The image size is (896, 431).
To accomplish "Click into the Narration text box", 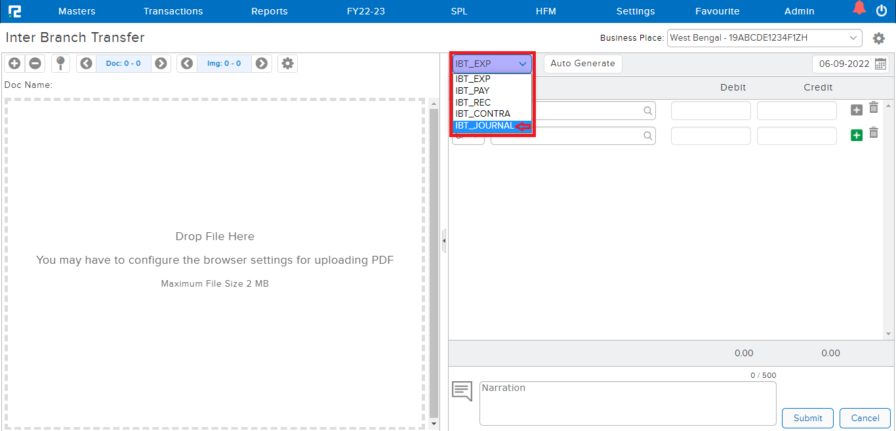I will pyautogui.click(x=627, y=403).
